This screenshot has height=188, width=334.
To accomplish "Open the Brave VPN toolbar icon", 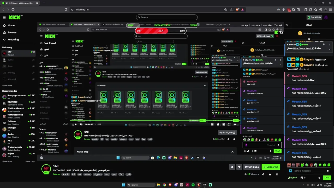I will [x=321, y=10].
